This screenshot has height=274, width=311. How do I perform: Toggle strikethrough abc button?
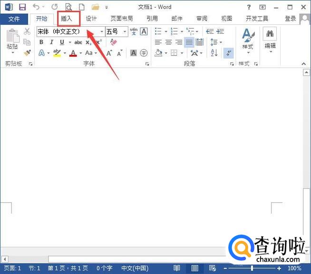click(x=78, y=42)
